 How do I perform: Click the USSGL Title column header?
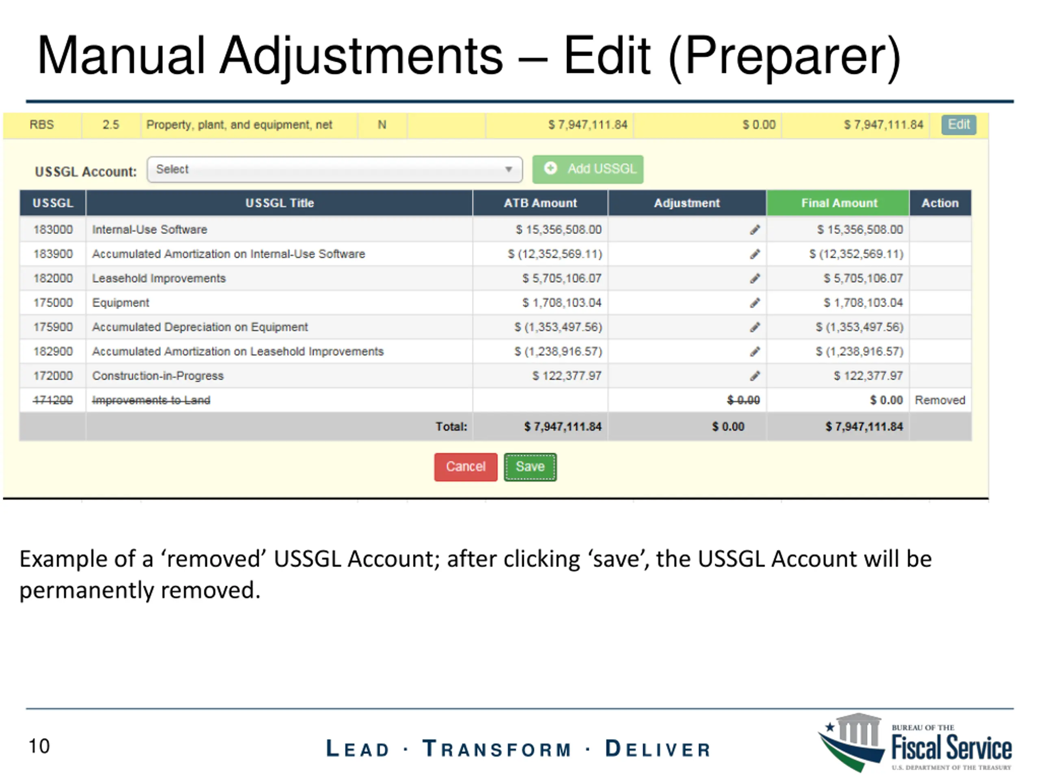point(279,203)
